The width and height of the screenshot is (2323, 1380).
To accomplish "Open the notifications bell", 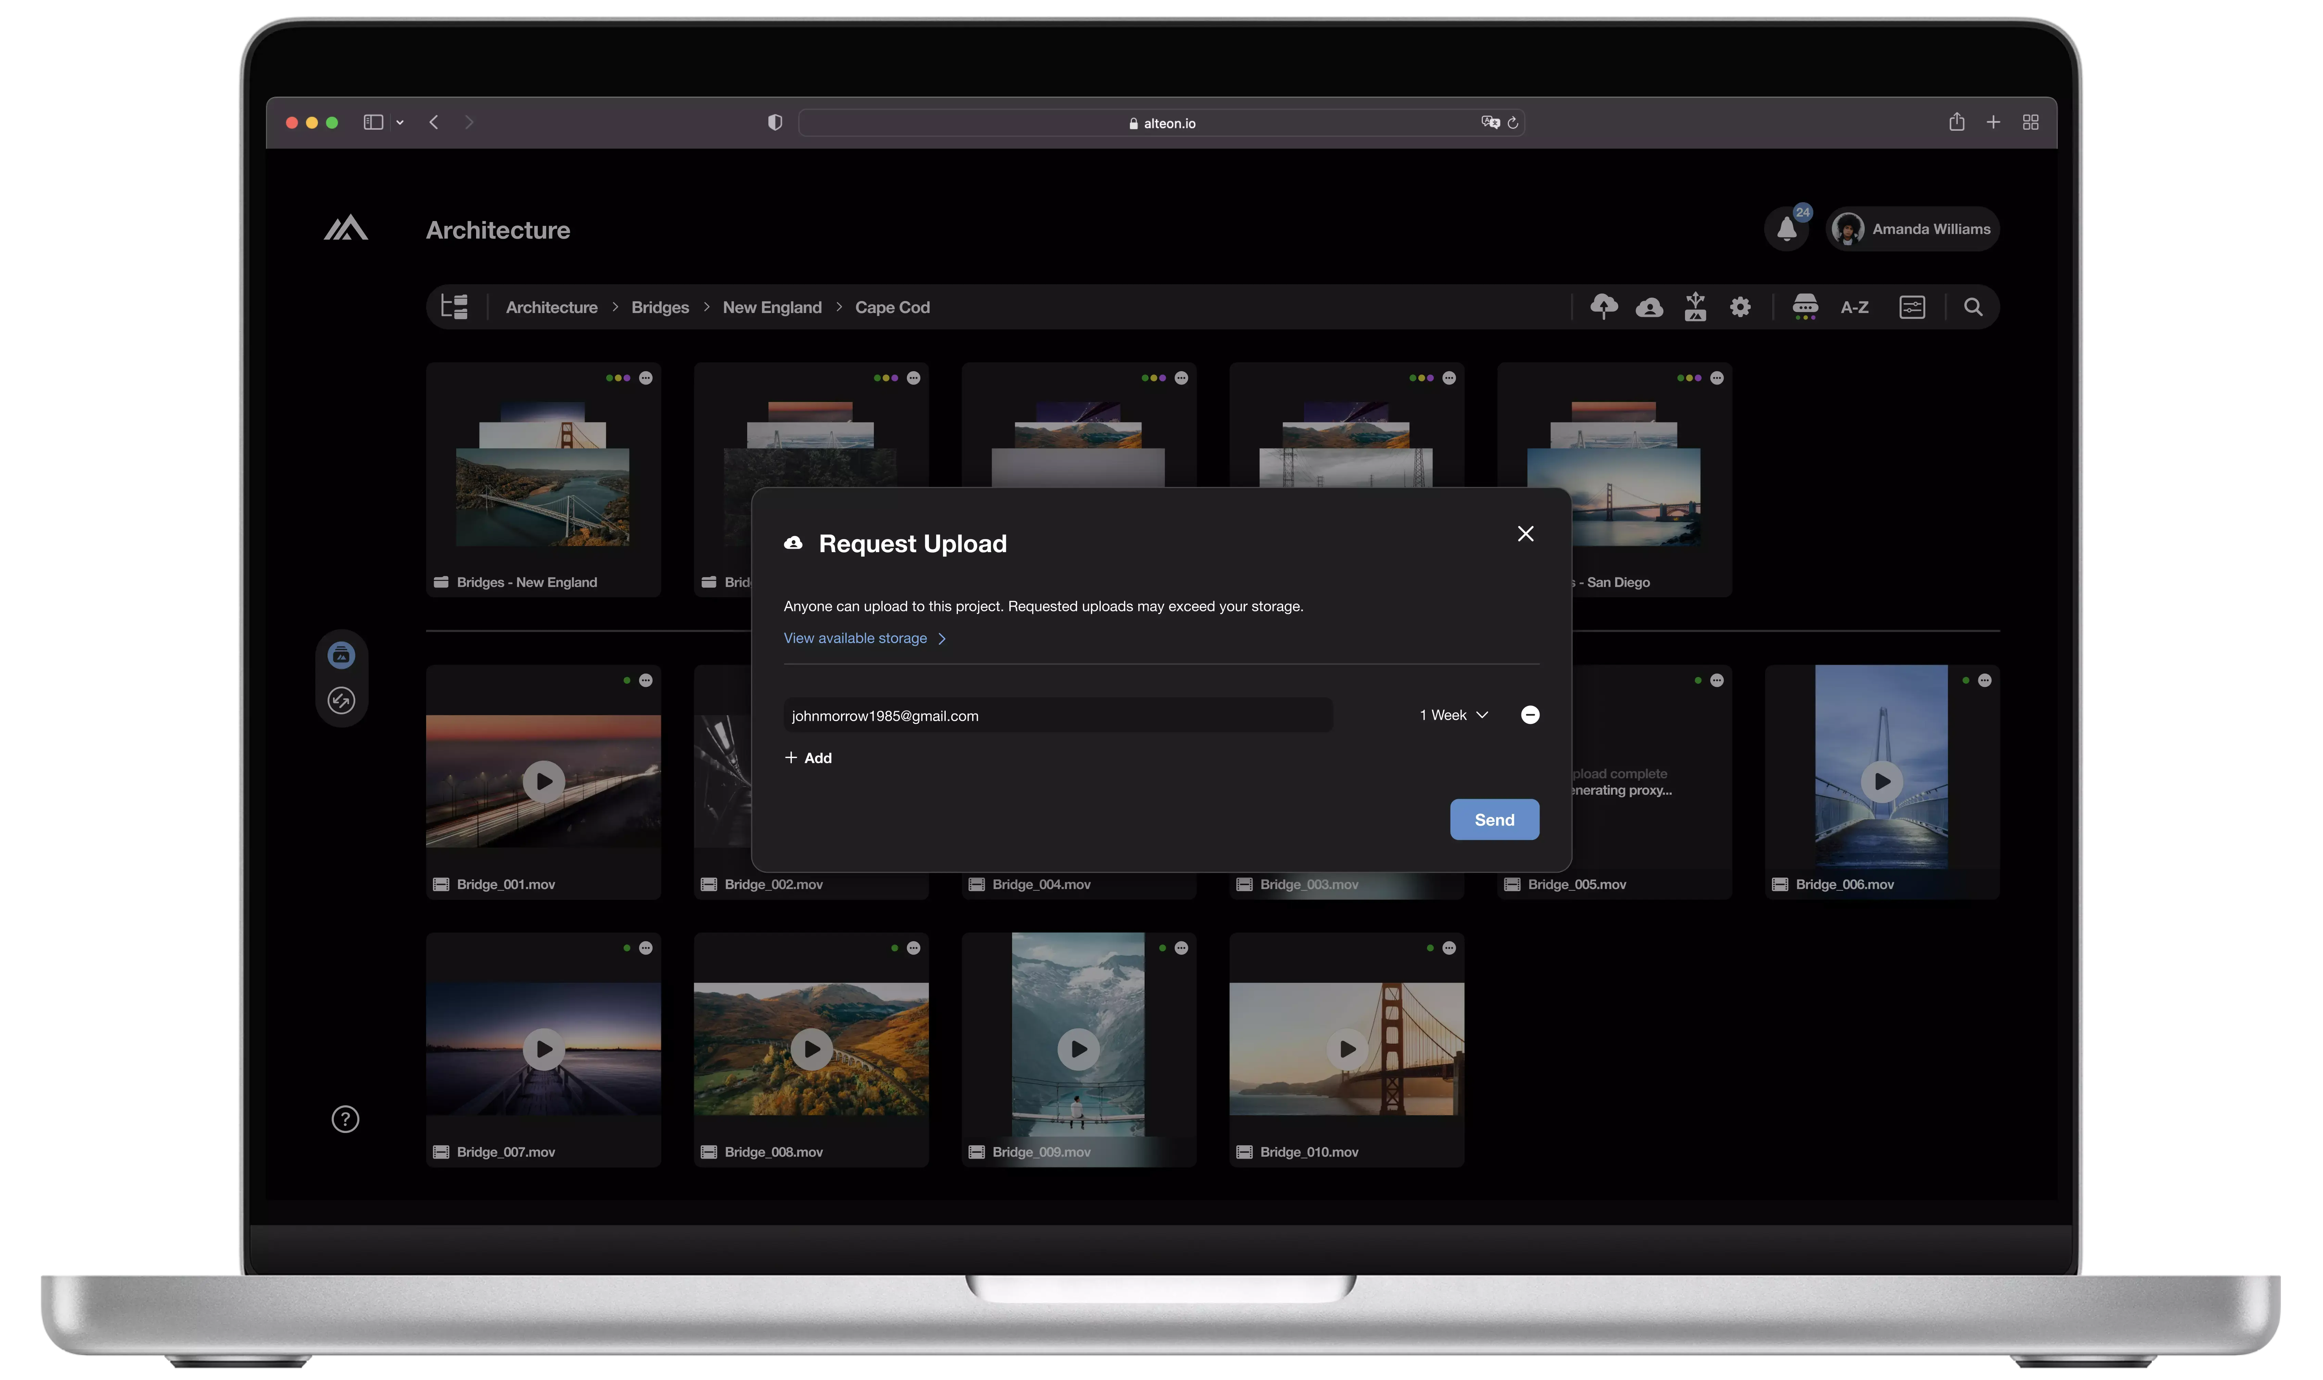I will click(x=1786, y=229).
